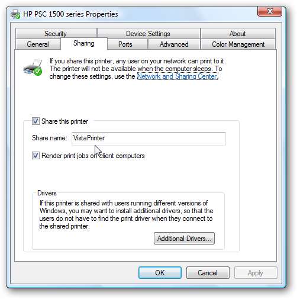Switch to the Advanced tab
The height and width of the screenshot is (299, 297).
[x=174, y=44]
